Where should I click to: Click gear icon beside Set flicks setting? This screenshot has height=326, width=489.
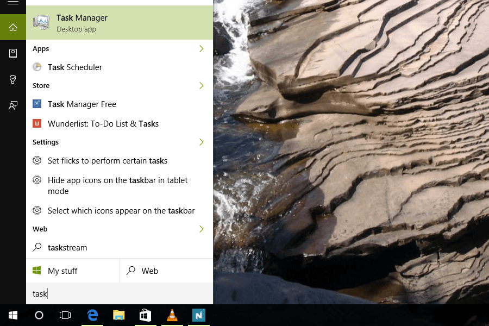pyautogui.click(x=37, y=160)
